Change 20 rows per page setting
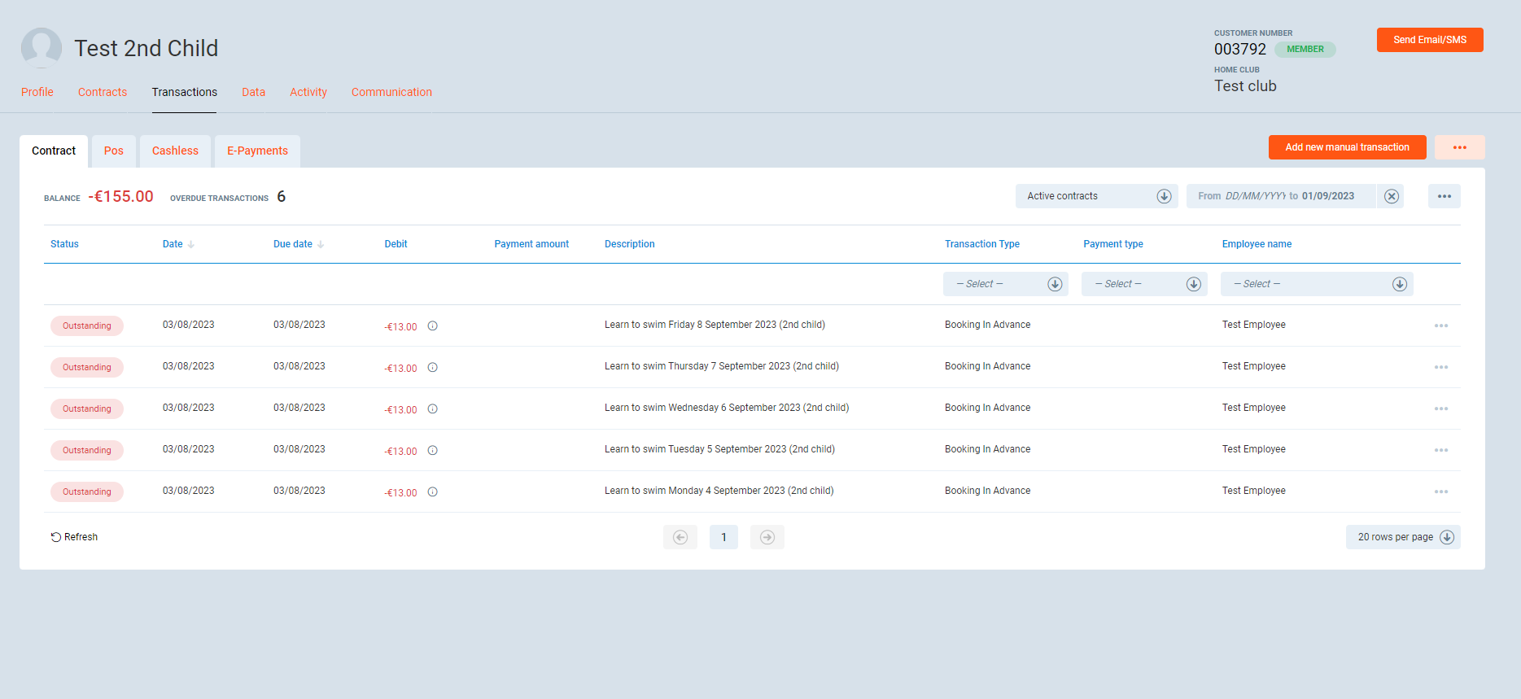This screenshot has height=699, width=1521. [x=1402, y=537]
